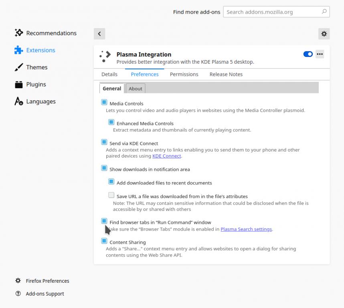Screen dimensions: 344x308
Task: Disable the Plasma Integration extension toggle
Action: (308, 54)
